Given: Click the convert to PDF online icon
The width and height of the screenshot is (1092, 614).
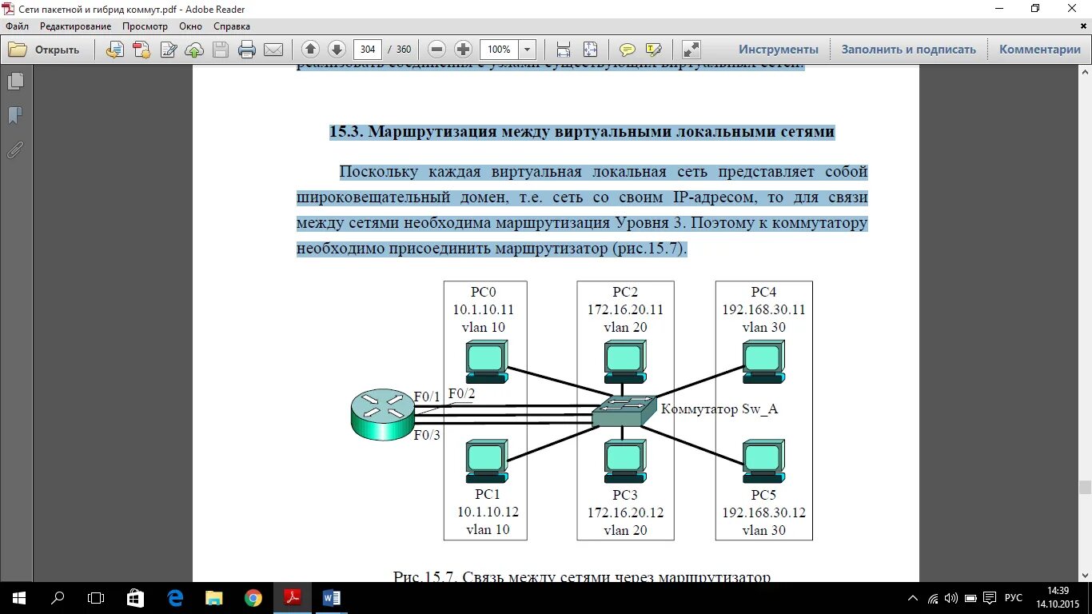Looking at the screenshot, I should click(x=115, y=50).
